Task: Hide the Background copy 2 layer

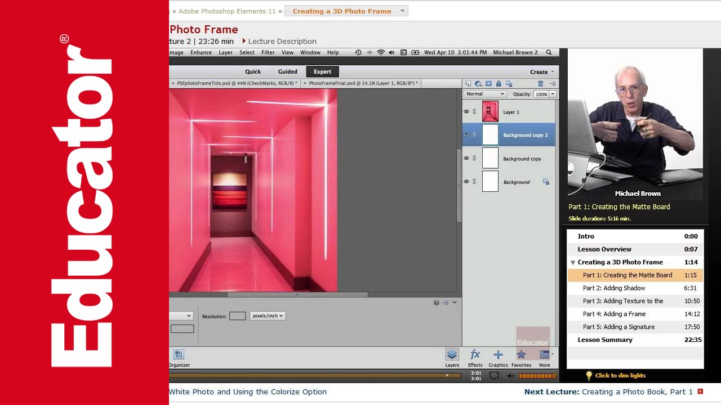Action: pyautogui.click(x=466, y=134)
